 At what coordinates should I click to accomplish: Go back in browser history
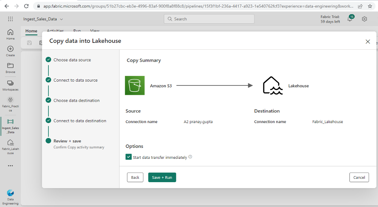point(6,6)
